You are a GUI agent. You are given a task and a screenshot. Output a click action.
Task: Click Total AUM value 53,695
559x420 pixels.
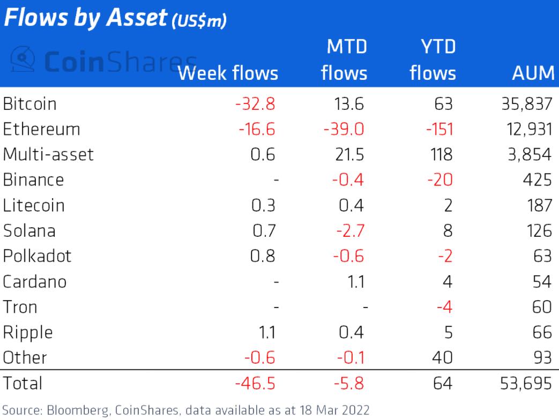pyautogui.click(x=526, y=384)
